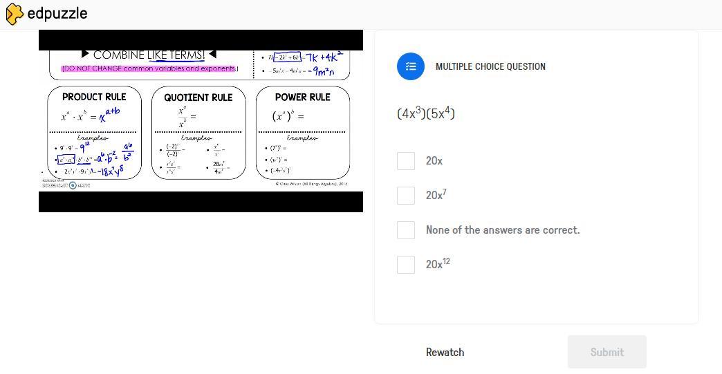Select the 20x to the 7th checkbox
This screenshot has width=722, height=374.
(x=406, y=196)
